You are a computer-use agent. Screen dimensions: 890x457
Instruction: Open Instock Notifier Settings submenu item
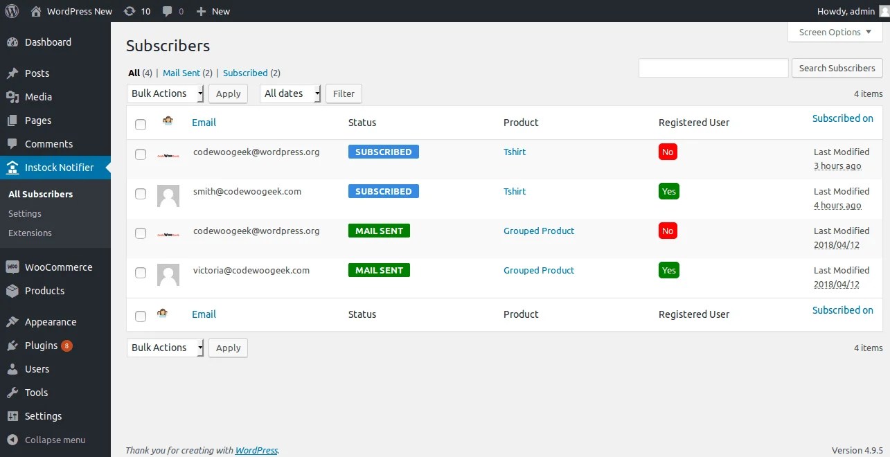25,213
